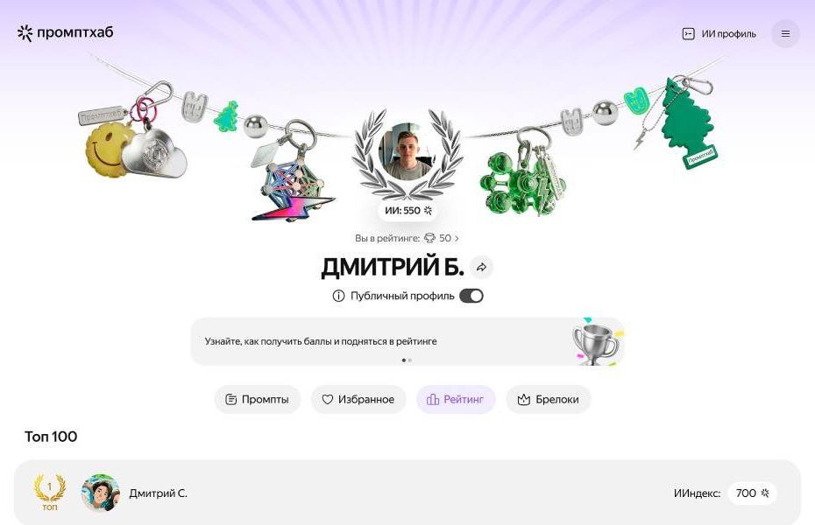Open the Избранное tab

(358, 400)
